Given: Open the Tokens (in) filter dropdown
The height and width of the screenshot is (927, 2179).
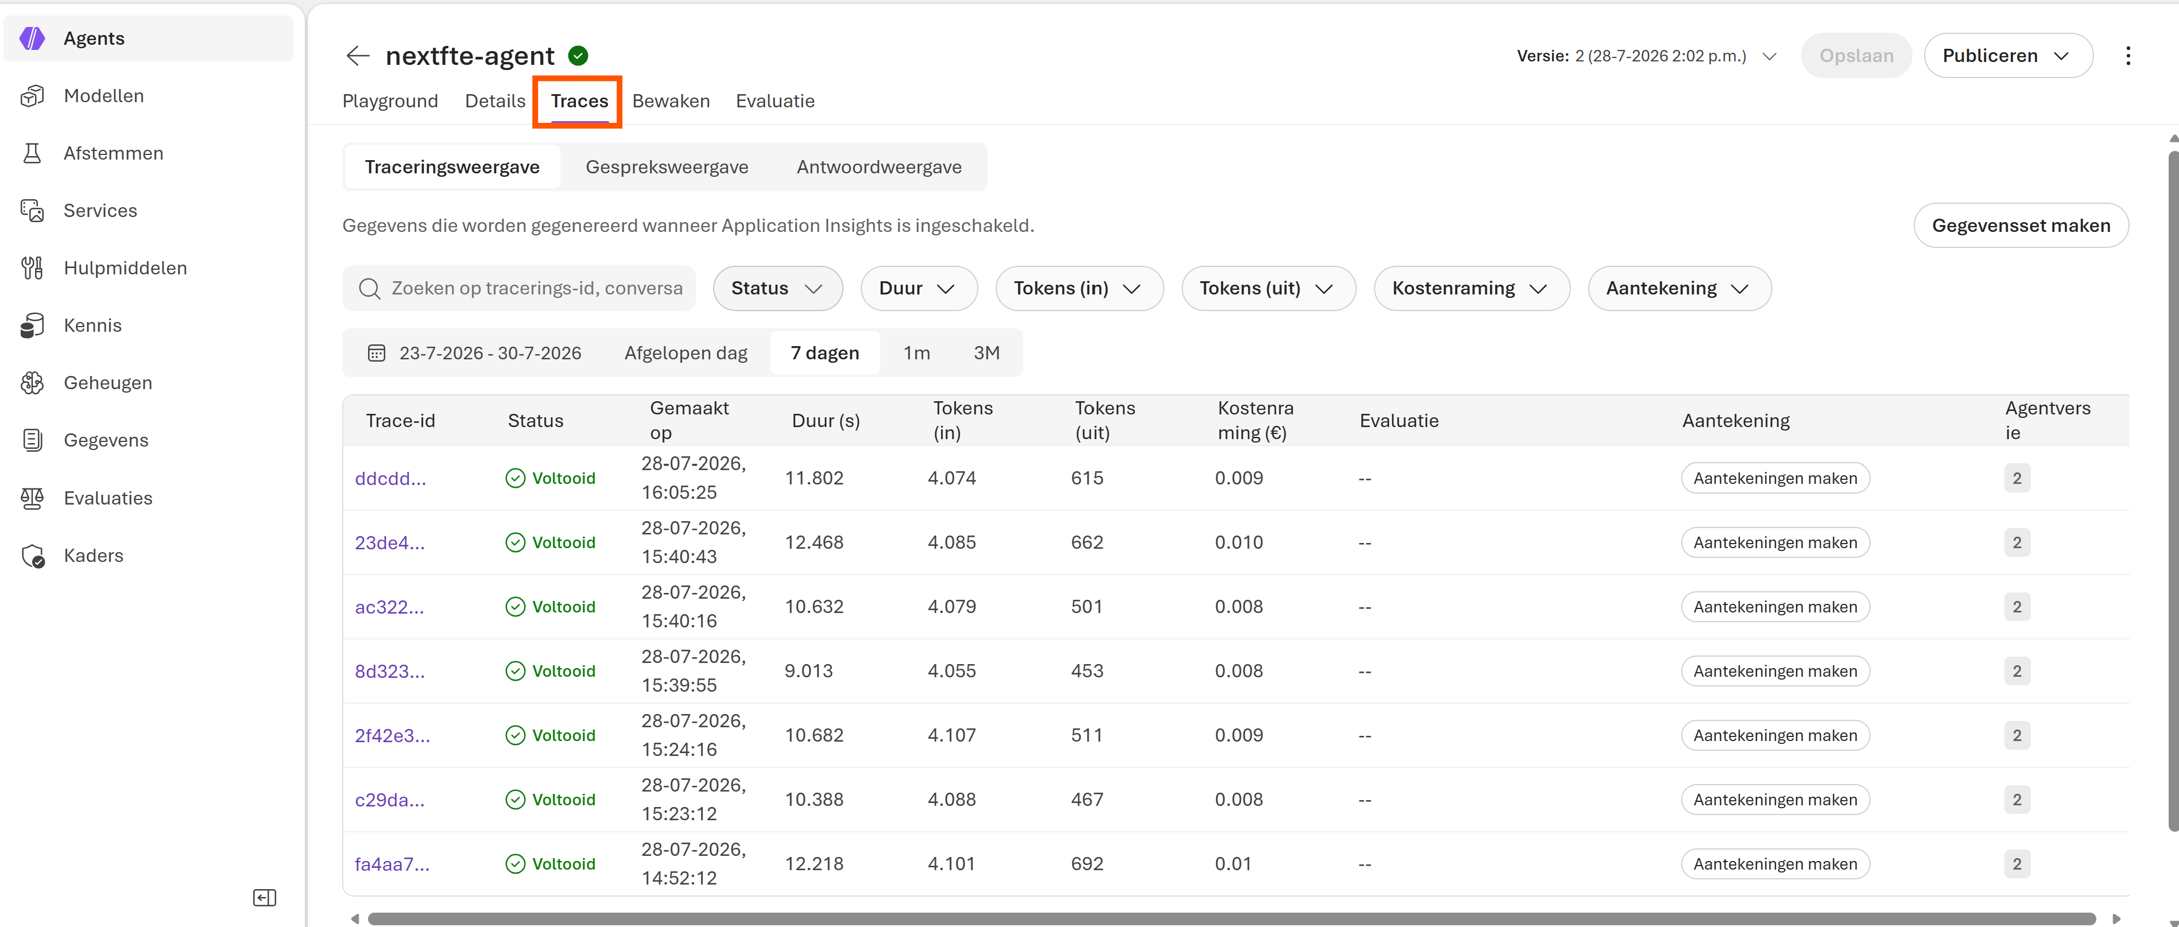Looking at the screenshot, I should click(1078, 288).
